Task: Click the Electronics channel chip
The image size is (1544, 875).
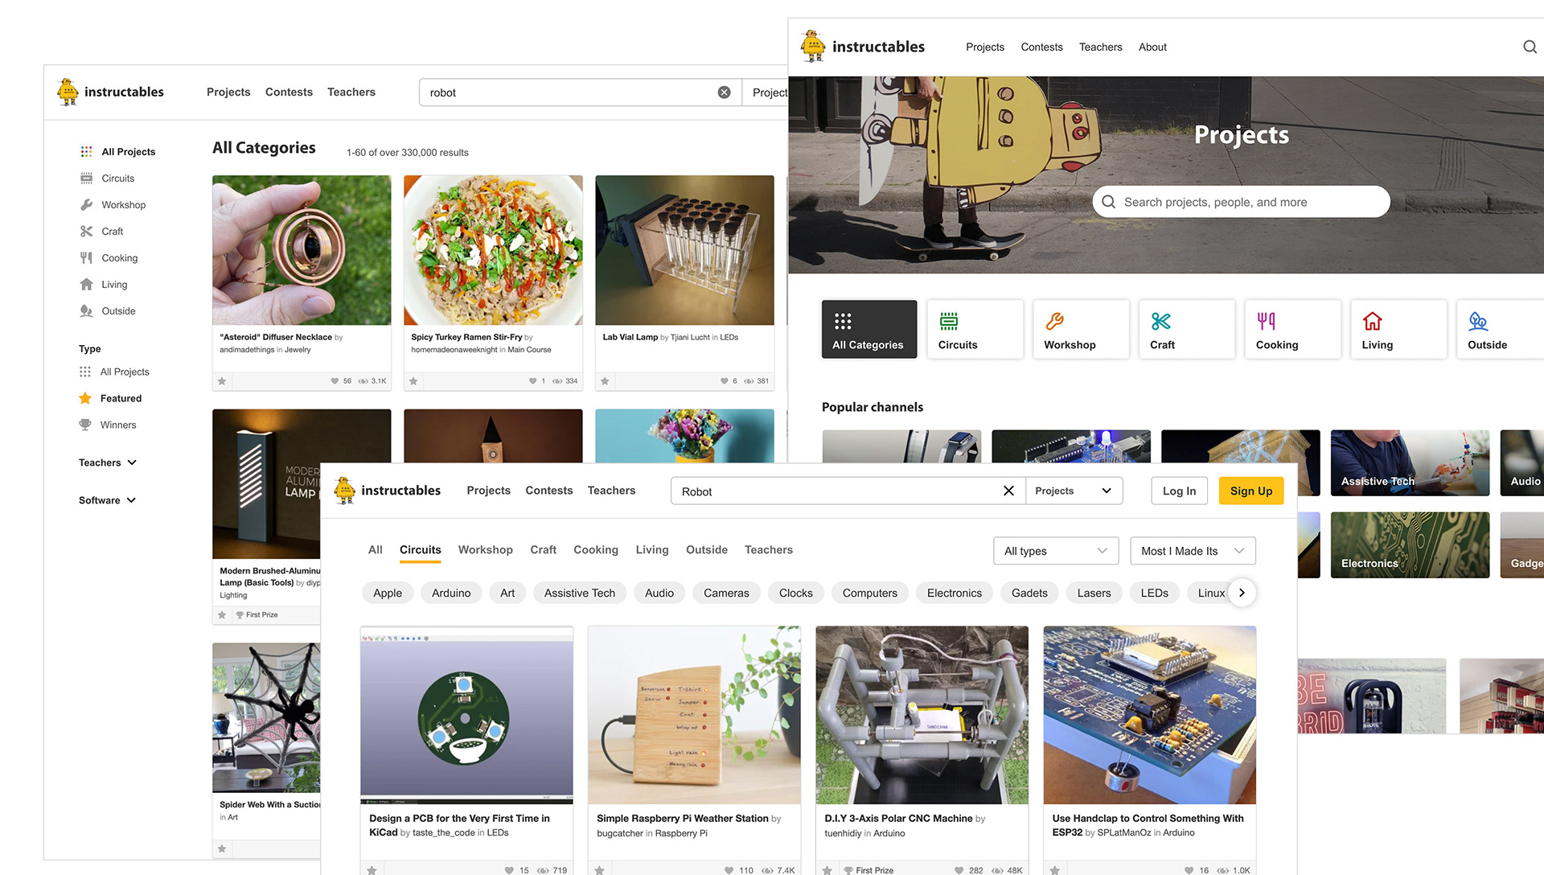Action: pos(954,593)
